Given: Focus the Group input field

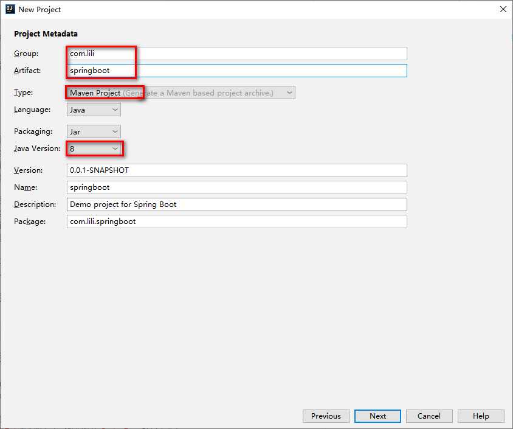Looking at the screenshot, I should (237, 54).
